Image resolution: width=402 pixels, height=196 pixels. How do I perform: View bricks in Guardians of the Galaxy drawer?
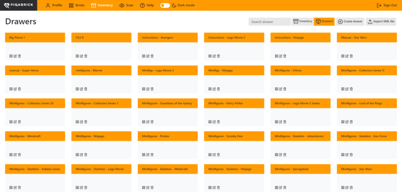point(144,122)
